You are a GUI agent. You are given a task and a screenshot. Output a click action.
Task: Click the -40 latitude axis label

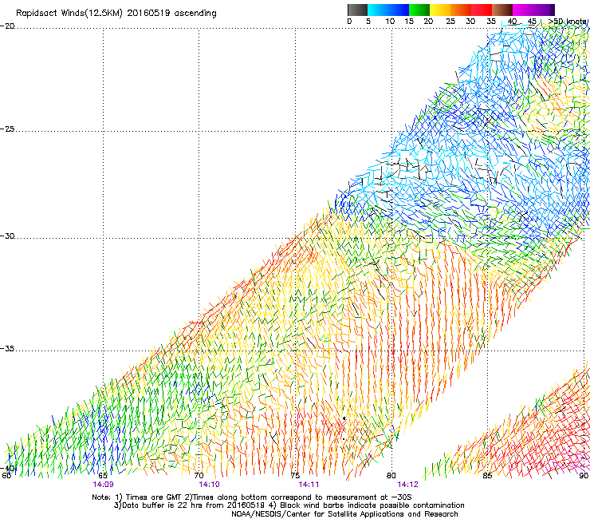[x=8, y=468]
